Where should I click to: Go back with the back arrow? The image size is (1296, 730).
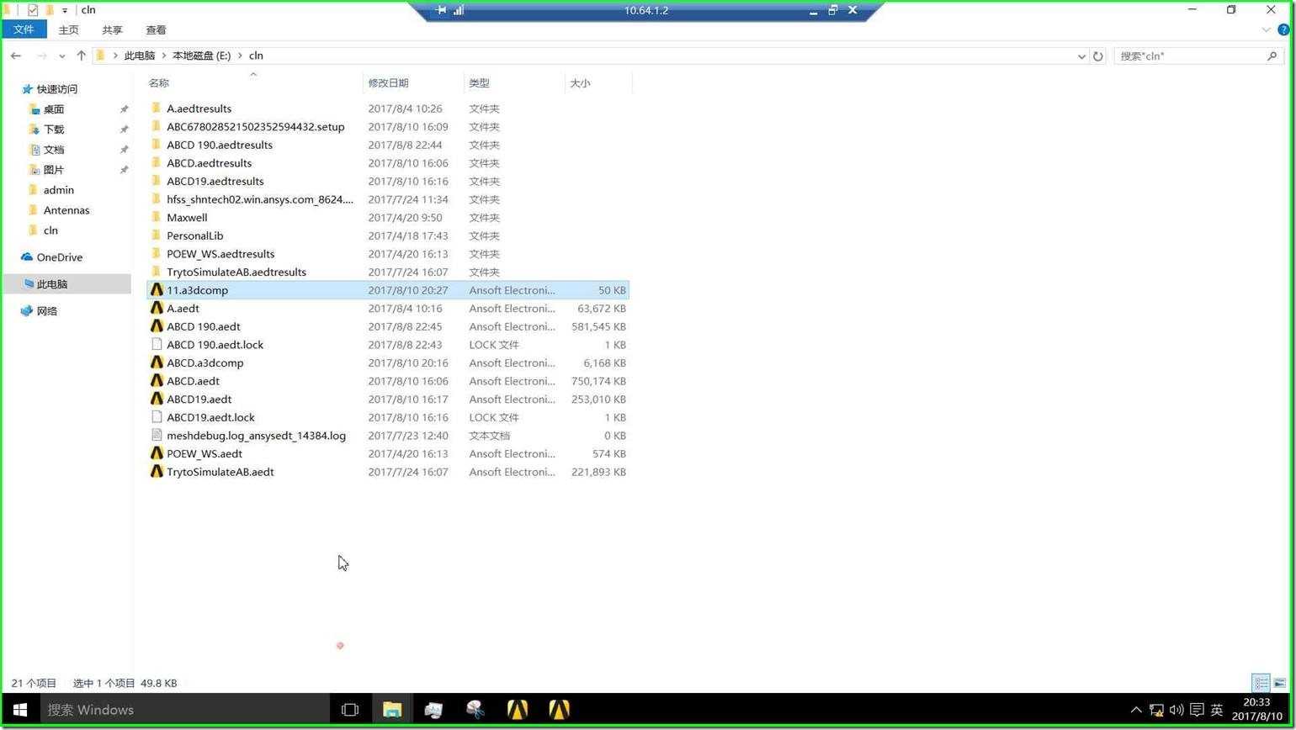click(x=16, y=56)
